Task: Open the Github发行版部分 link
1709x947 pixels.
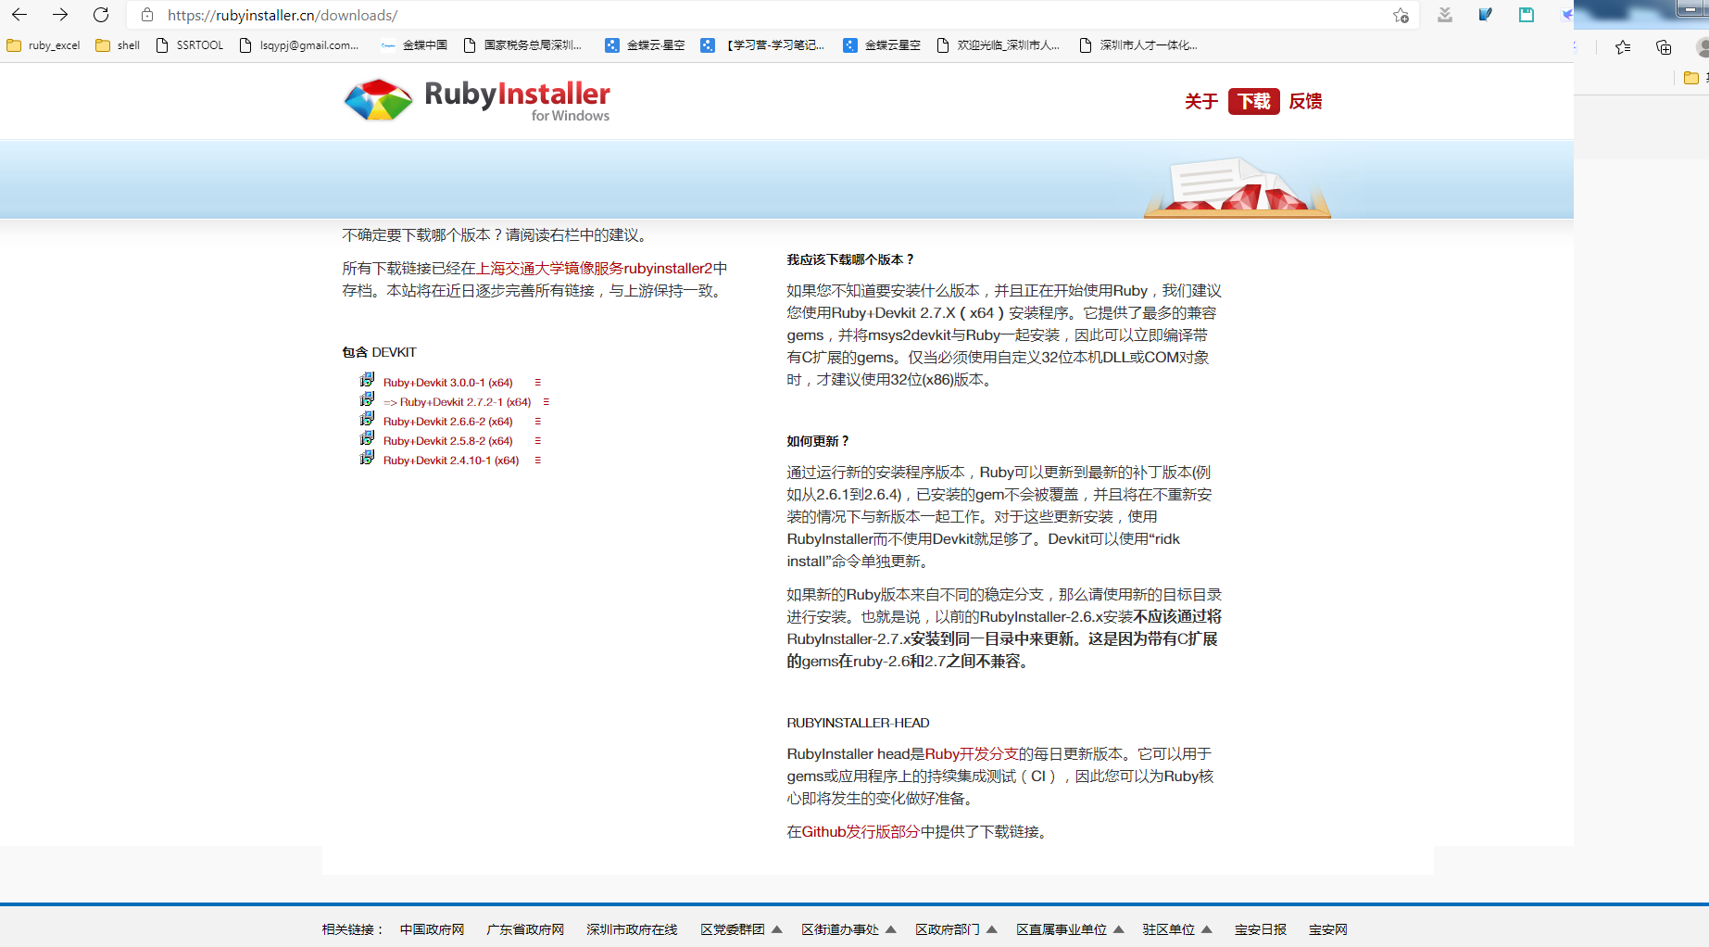Action: pos(861,832)
